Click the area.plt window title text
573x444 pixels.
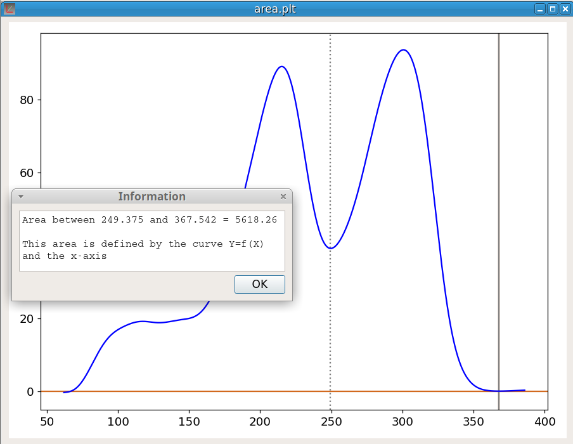pyautogui.click(x=275, y=9)
